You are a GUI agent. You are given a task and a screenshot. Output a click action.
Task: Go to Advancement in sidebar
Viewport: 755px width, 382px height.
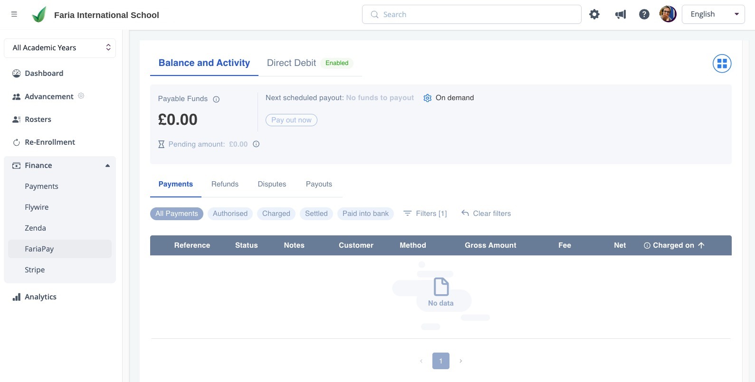pyautogui.click(x=49, y=97)
